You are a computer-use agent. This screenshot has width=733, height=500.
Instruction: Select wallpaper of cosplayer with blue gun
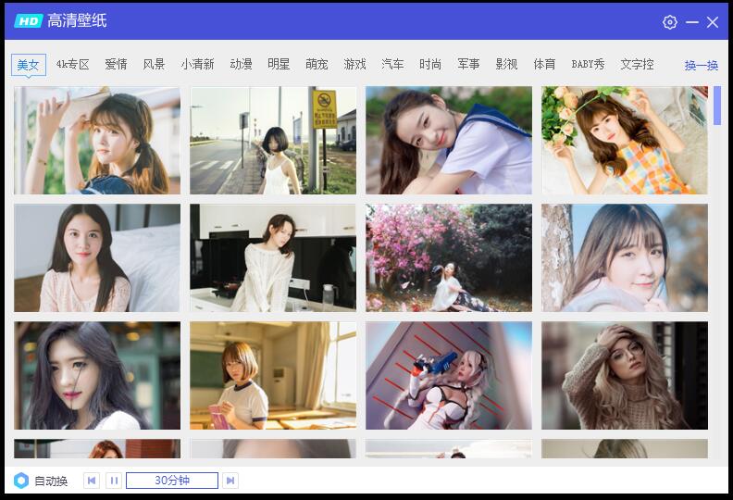coord(449,375)
